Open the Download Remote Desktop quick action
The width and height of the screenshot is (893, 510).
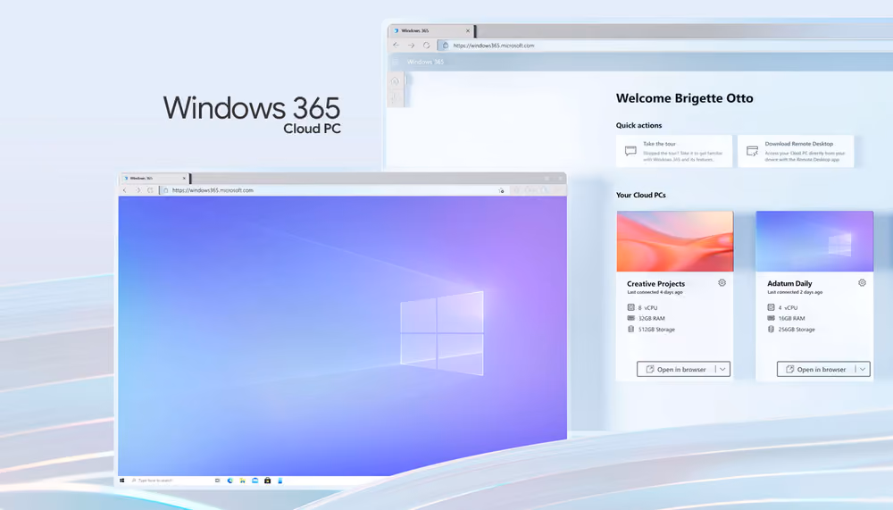796,151
